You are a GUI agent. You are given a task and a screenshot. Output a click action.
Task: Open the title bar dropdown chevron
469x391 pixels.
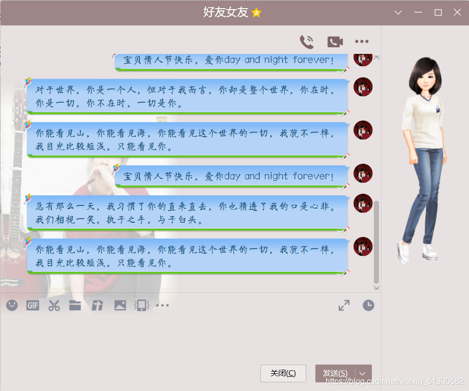[x=398, y=13]
